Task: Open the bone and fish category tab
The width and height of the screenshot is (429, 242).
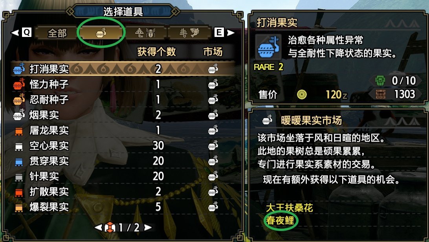Action: (189, 33)
